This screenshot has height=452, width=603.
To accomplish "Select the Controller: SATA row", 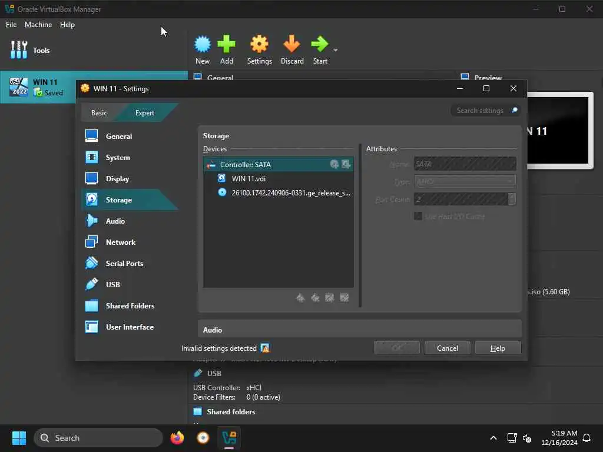I will click(278, 165).
